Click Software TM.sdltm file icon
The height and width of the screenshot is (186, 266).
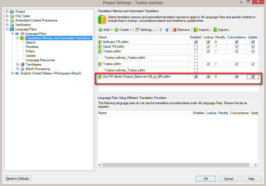click(100, 42)
